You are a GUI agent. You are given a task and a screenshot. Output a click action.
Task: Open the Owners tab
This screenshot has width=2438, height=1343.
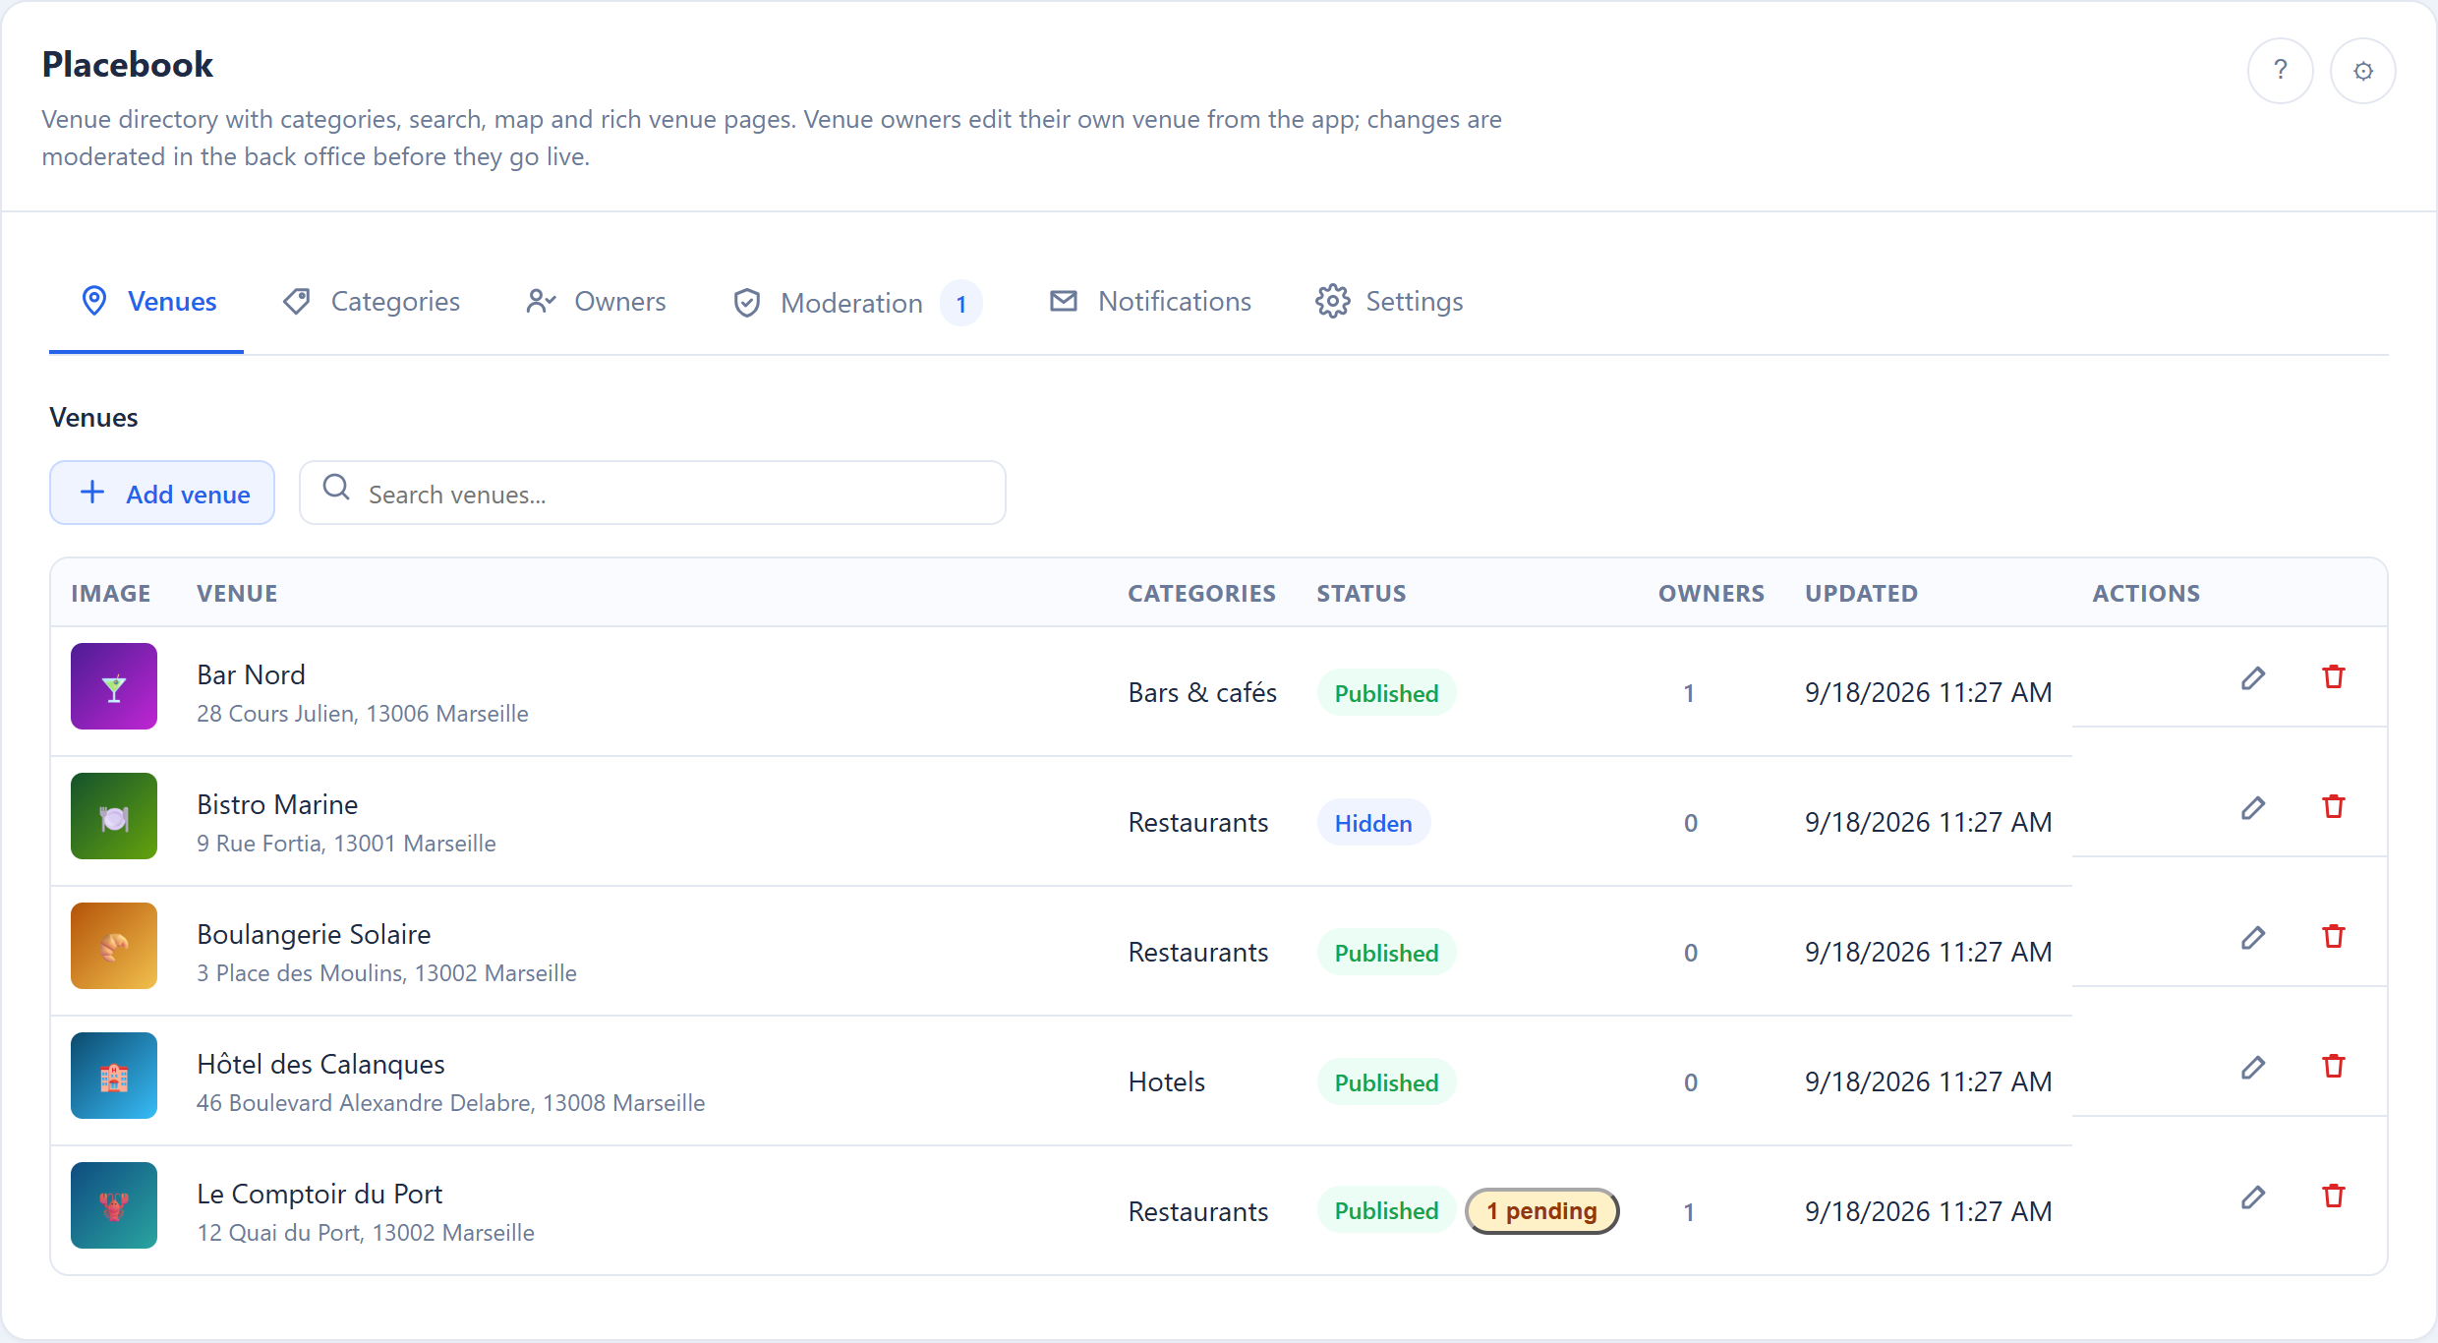point(596,301)
